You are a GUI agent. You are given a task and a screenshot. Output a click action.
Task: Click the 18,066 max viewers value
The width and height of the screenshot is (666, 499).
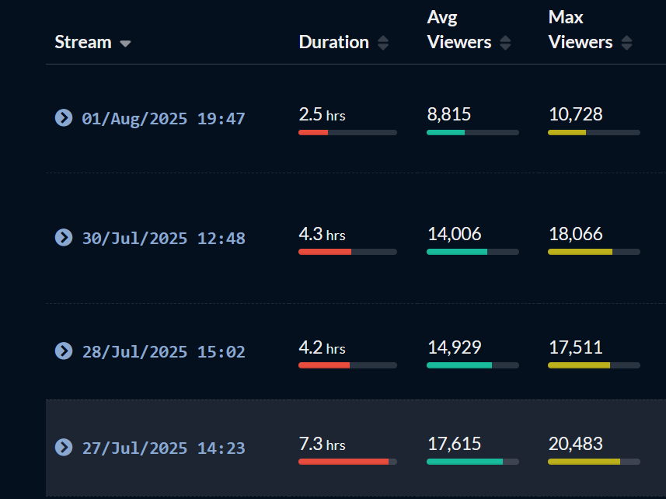(x=576, y=234)
